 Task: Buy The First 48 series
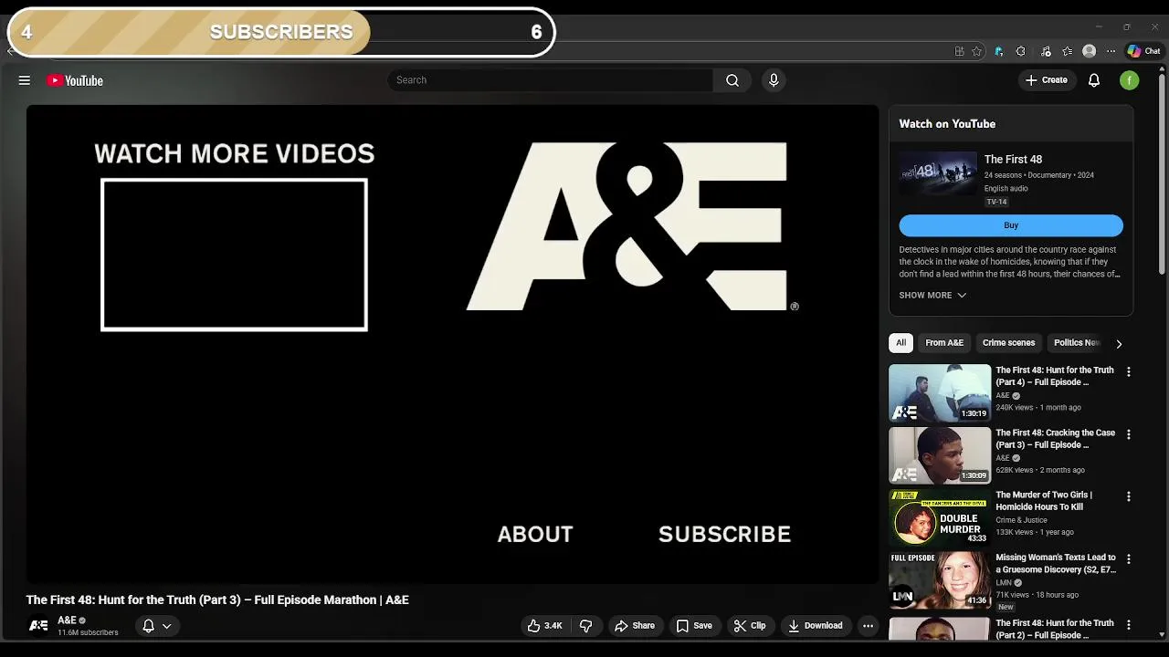[1011, 225]
